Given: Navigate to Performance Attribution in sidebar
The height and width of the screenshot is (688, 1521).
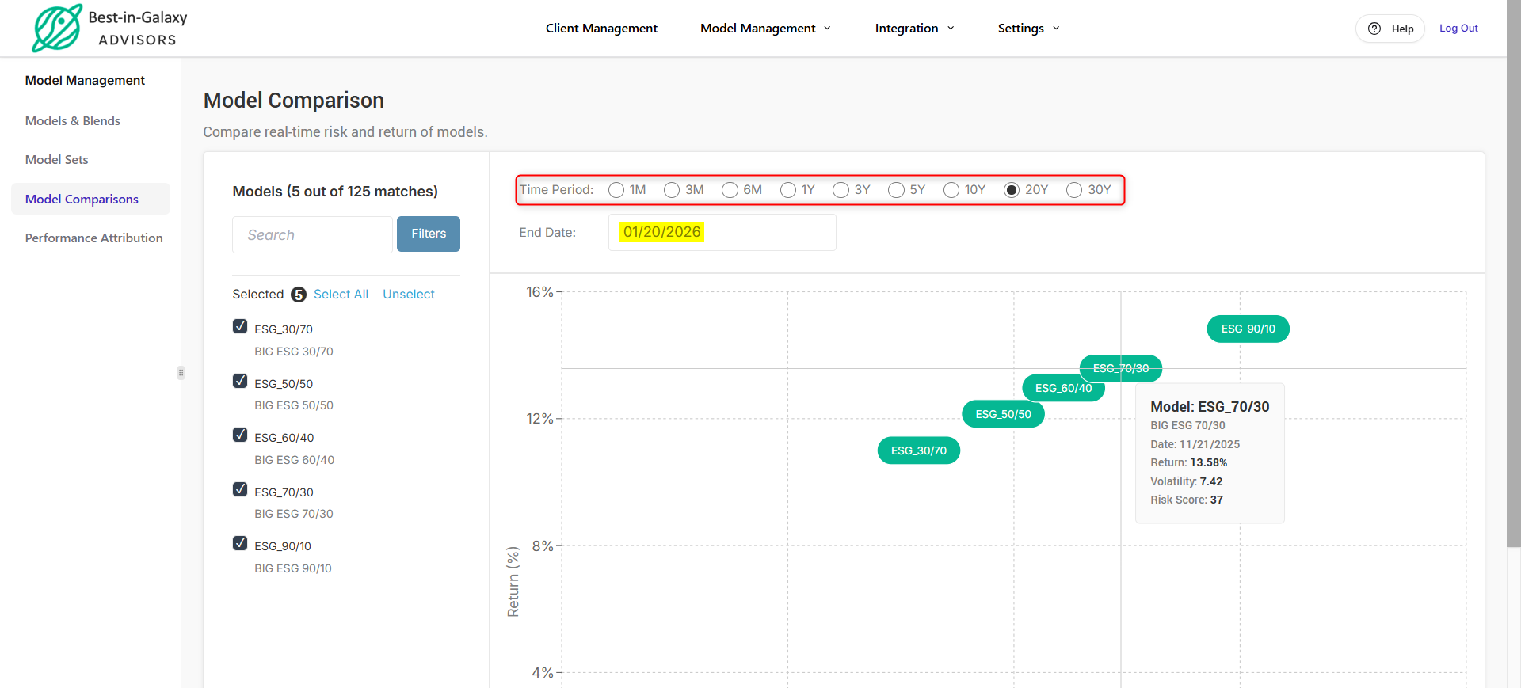Looking at the screenshot, I should 93,238.
